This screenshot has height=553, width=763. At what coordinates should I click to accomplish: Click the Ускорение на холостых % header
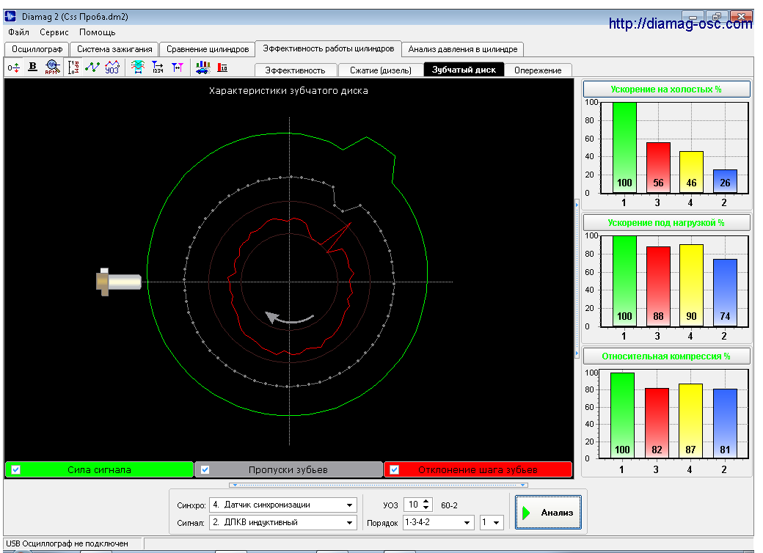666,89
